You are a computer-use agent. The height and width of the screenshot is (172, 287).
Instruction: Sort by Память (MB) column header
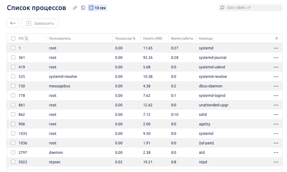click(x=152, y=39)
